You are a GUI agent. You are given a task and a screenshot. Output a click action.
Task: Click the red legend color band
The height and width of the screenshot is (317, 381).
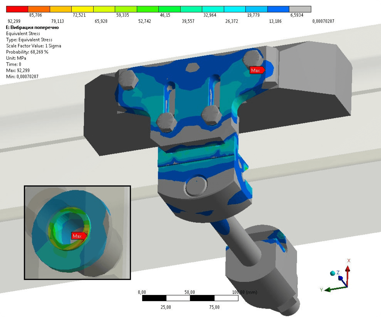point(17,9)
